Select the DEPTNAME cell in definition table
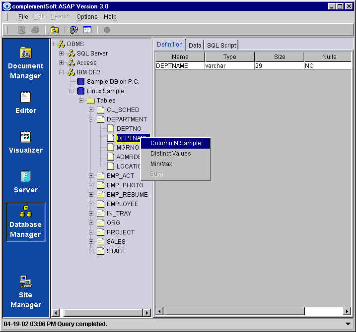Screen dimensions: 356x332 pyautogui.click(x=180, y=66)
